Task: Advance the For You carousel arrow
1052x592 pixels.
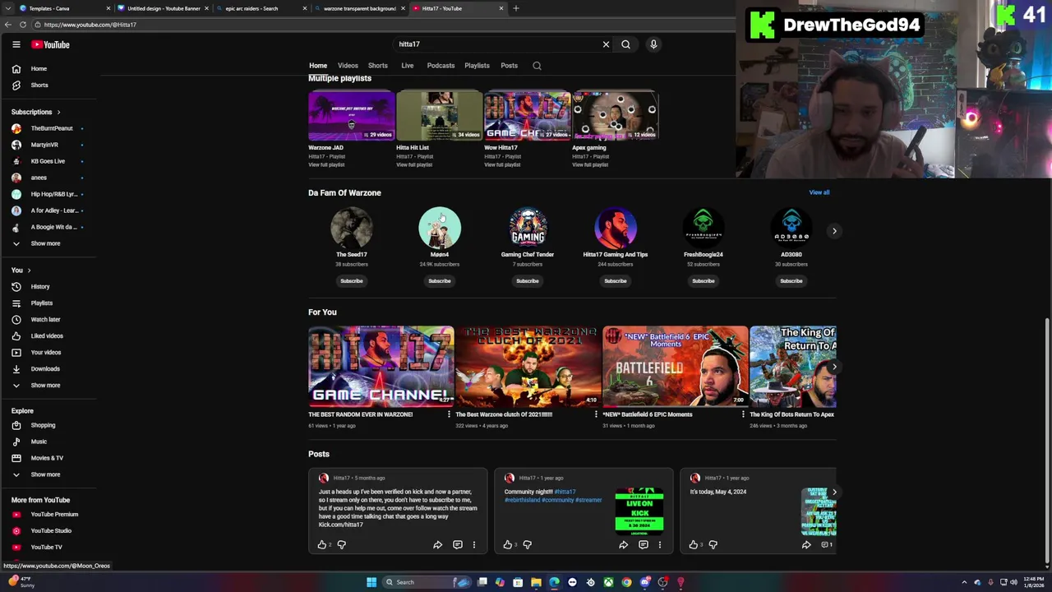Action: coord(834,367)
